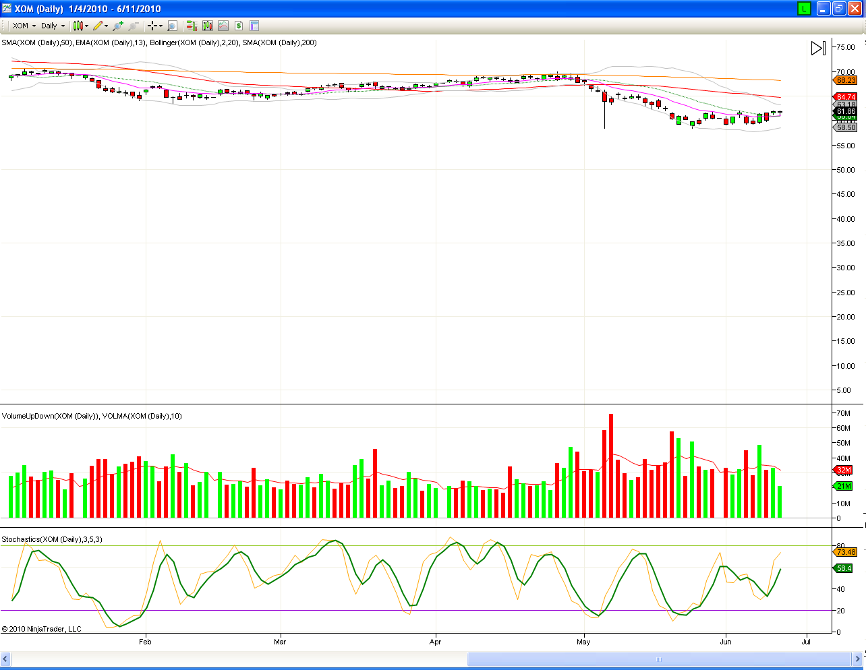Click the Feb date label on time axis
The width and height of the screenshot is (866, 670).
point(145,642)
